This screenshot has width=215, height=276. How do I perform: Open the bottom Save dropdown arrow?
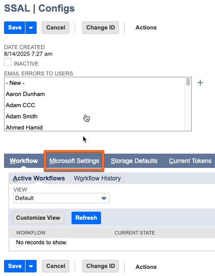(31, 266)
